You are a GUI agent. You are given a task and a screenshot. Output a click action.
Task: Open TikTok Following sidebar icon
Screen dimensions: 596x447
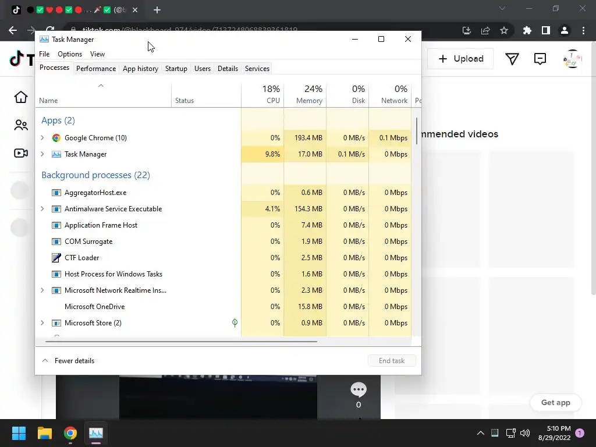tap(21, 125)
